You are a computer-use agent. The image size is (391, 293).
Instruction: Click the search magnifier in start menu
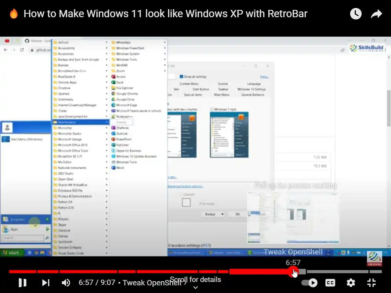47,238
